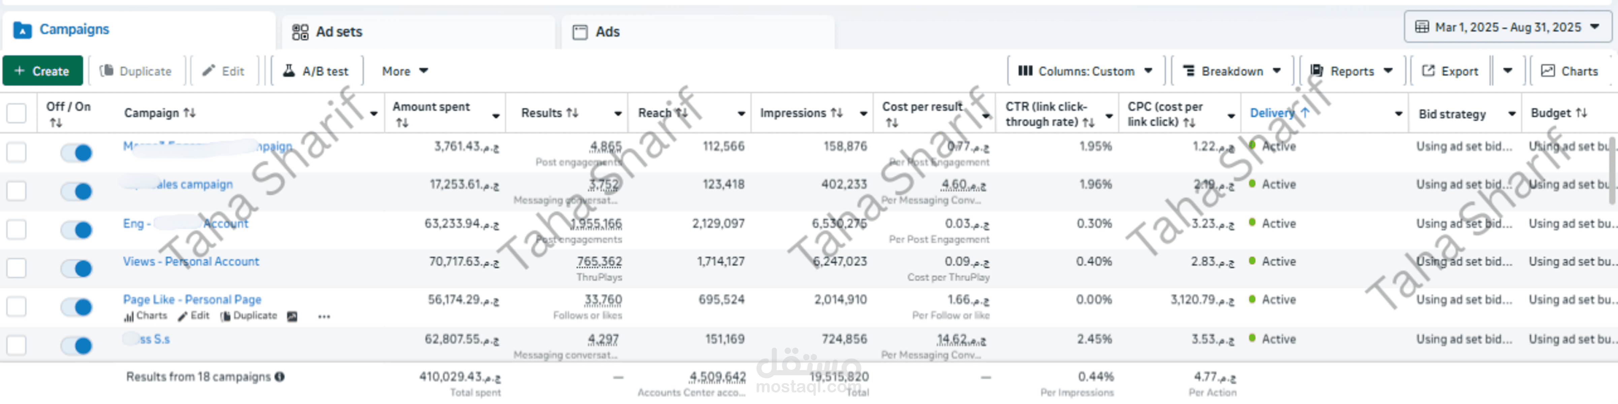
Task: Tick checkbox for sales campaign row
Action: [16, 191]
